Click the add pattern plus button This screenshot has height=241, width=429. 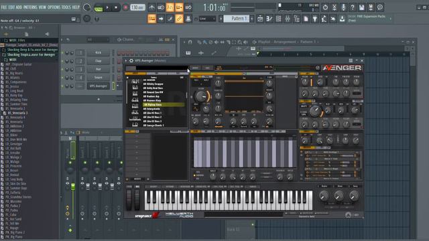[x=252, y=19]
